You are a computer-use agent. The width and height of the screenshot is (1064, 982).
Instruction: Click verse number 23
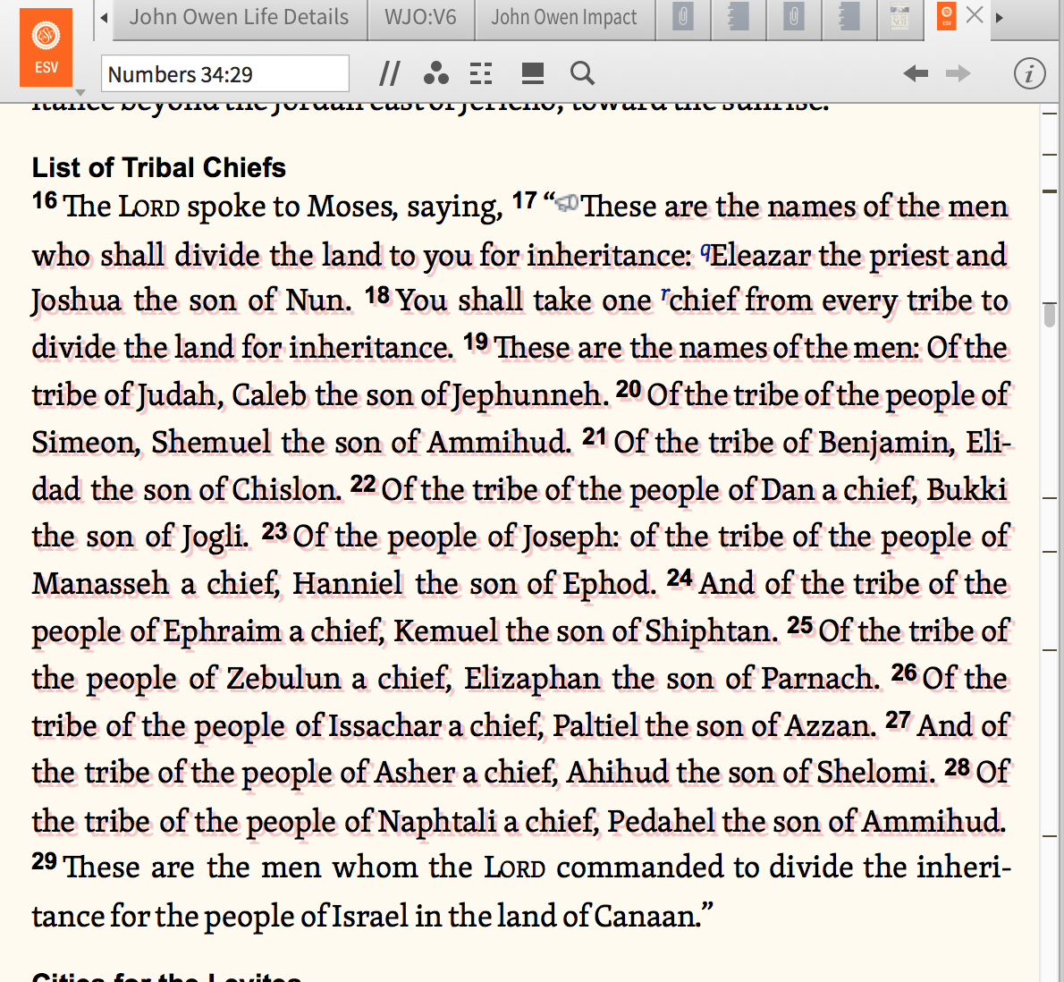coord(274,530)
